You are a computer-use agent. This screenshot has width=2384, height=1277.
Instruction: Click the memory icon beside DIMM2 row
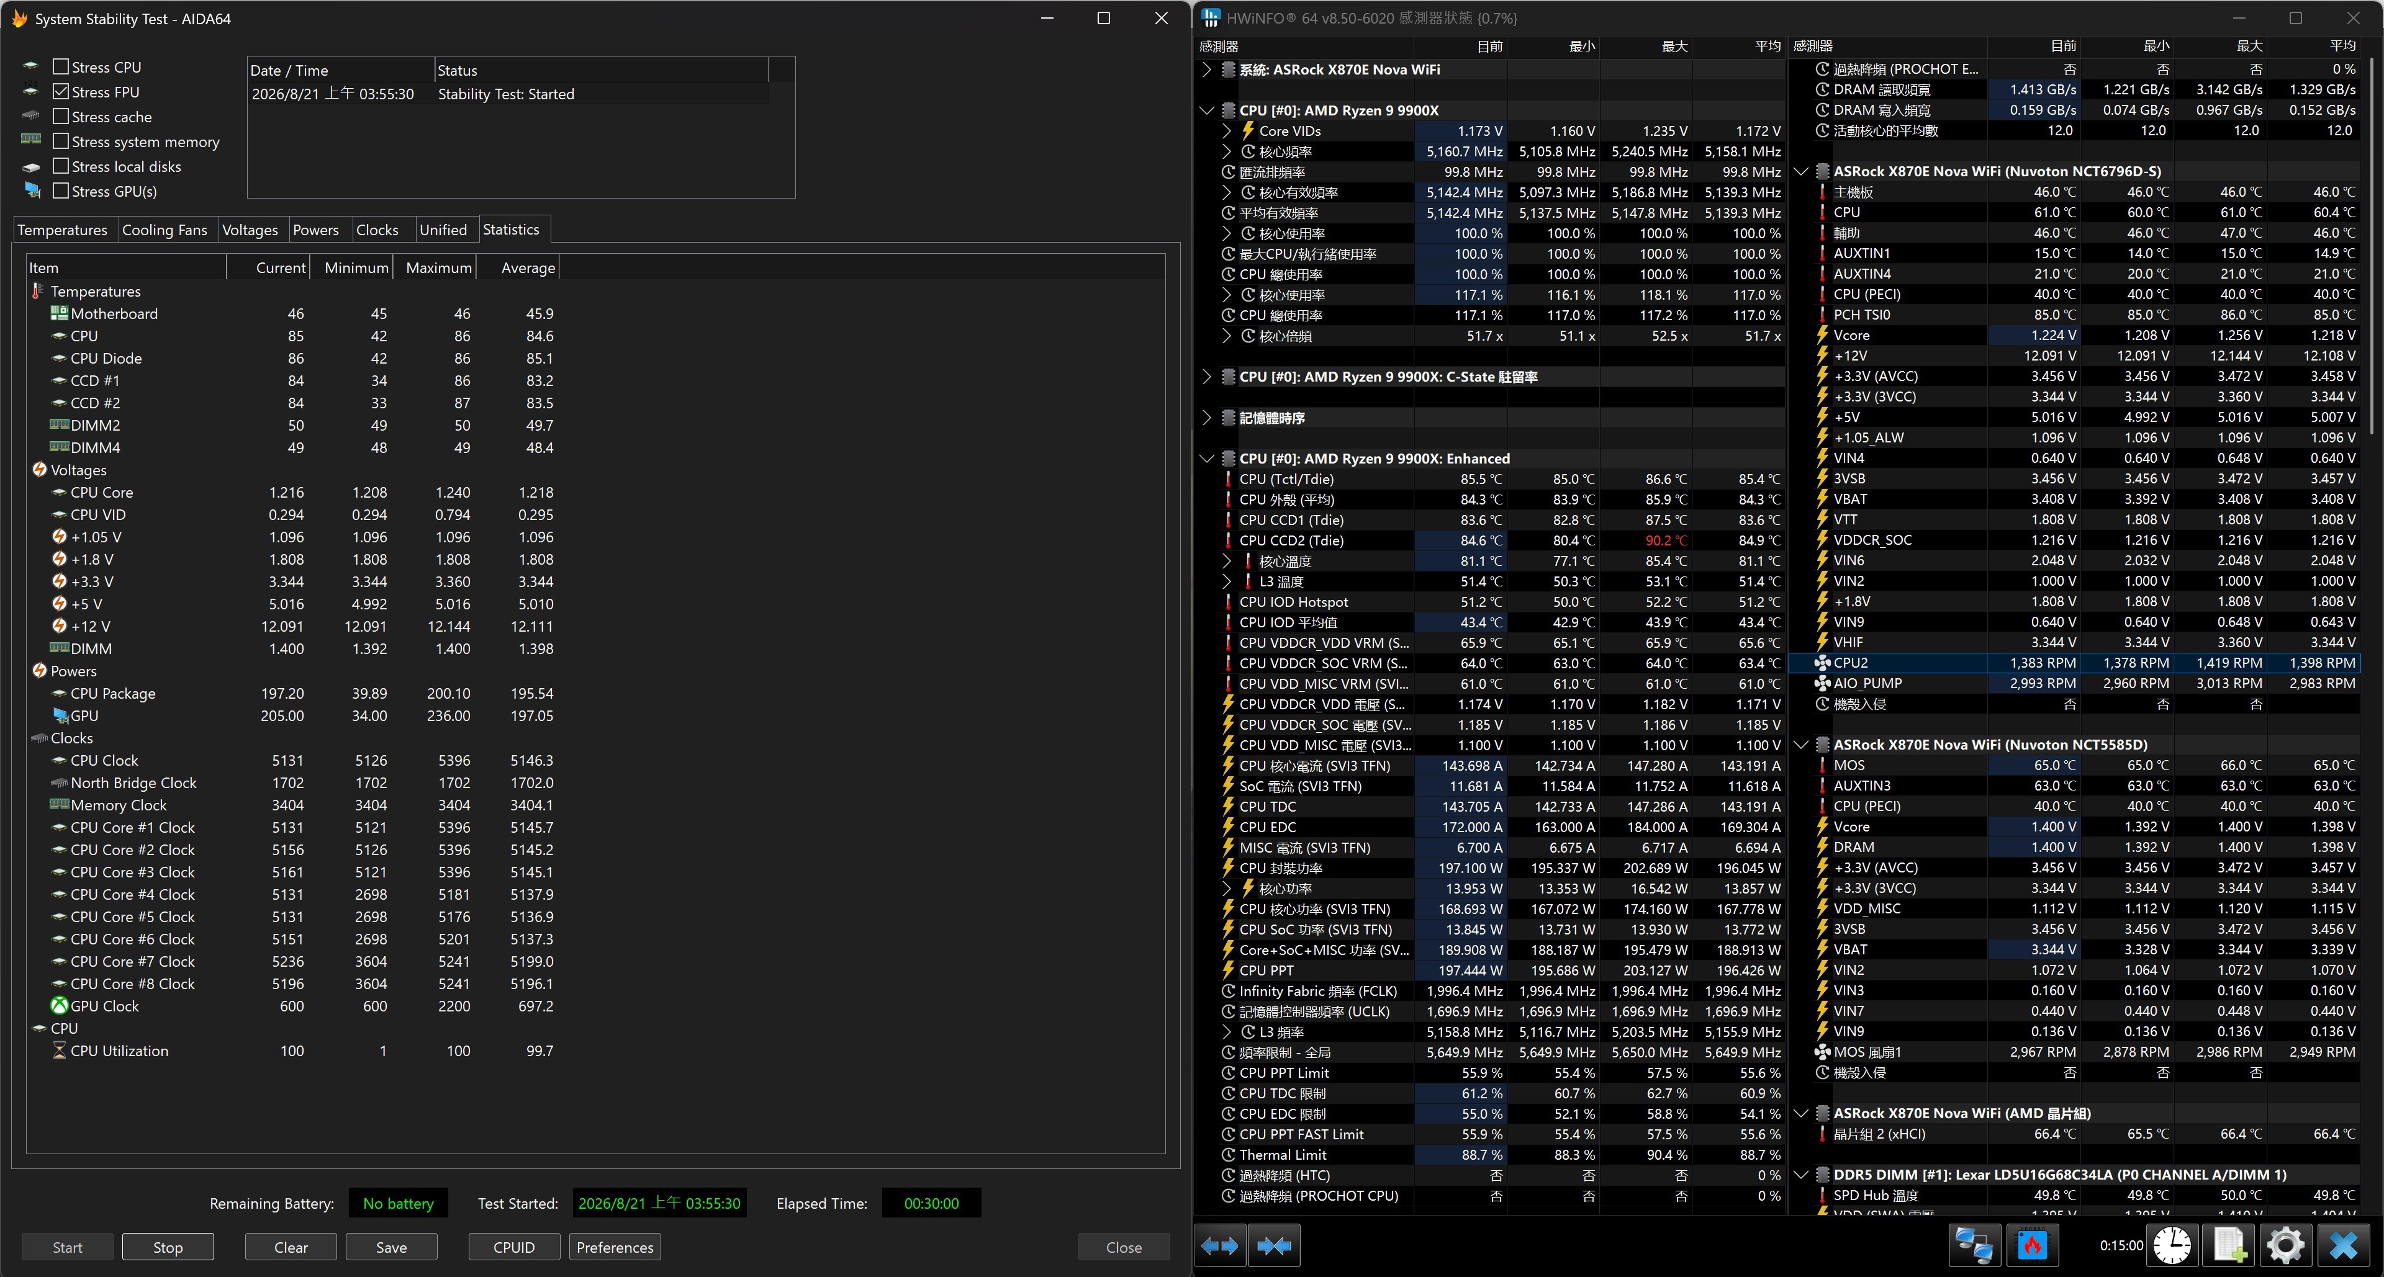tap(59, 424)
